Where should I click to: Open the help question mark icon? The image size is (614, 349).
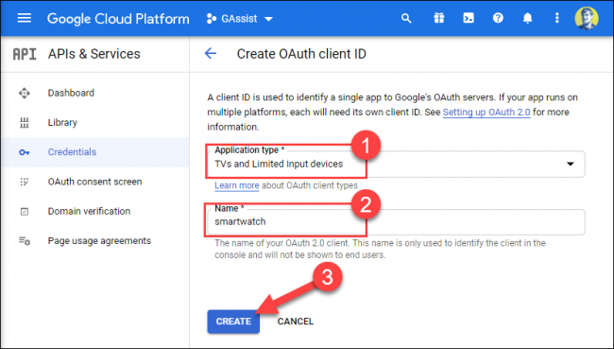498,18
